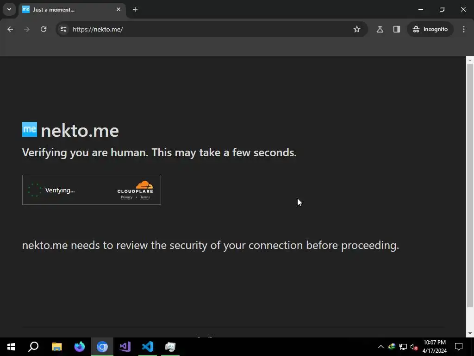The image size is (474, 356).
Task: Minimize the Chrome window
Action: pos(420,9)
